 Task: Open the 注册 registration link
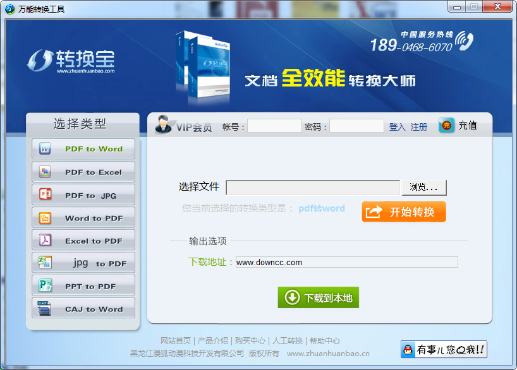(x=418, y=126)
